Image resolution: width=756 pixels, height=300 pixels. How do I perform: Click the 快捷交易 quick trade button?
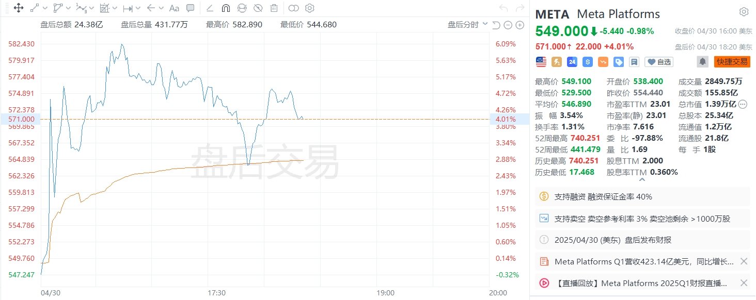point(732,62)
